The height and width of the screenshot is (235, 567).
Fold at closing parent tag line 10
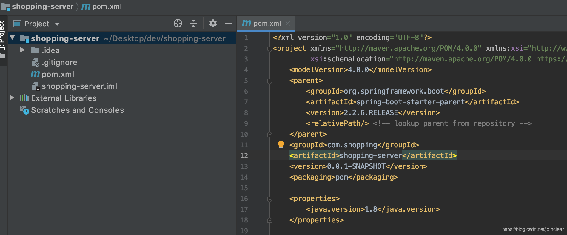coord(270,134)
